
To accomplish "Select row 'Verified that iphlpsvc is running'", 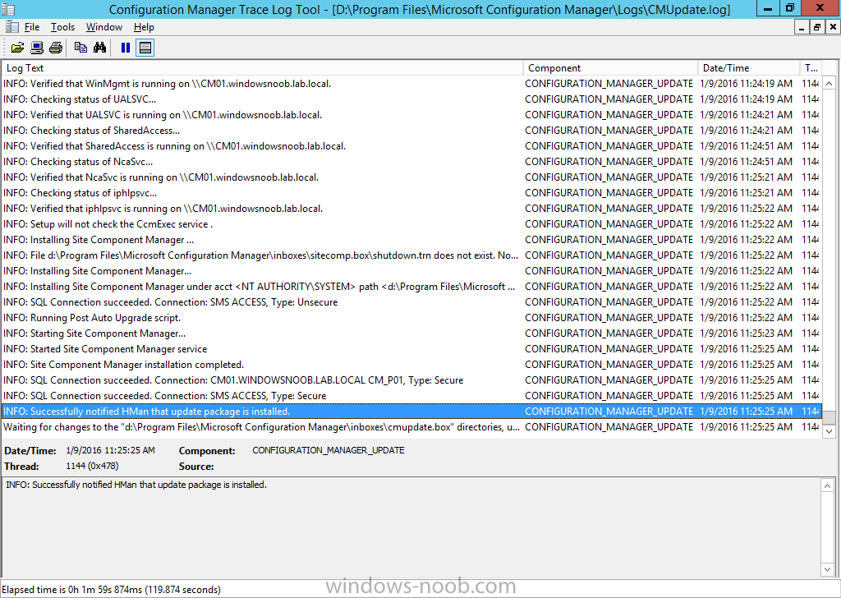I will (x=411, y=208).
